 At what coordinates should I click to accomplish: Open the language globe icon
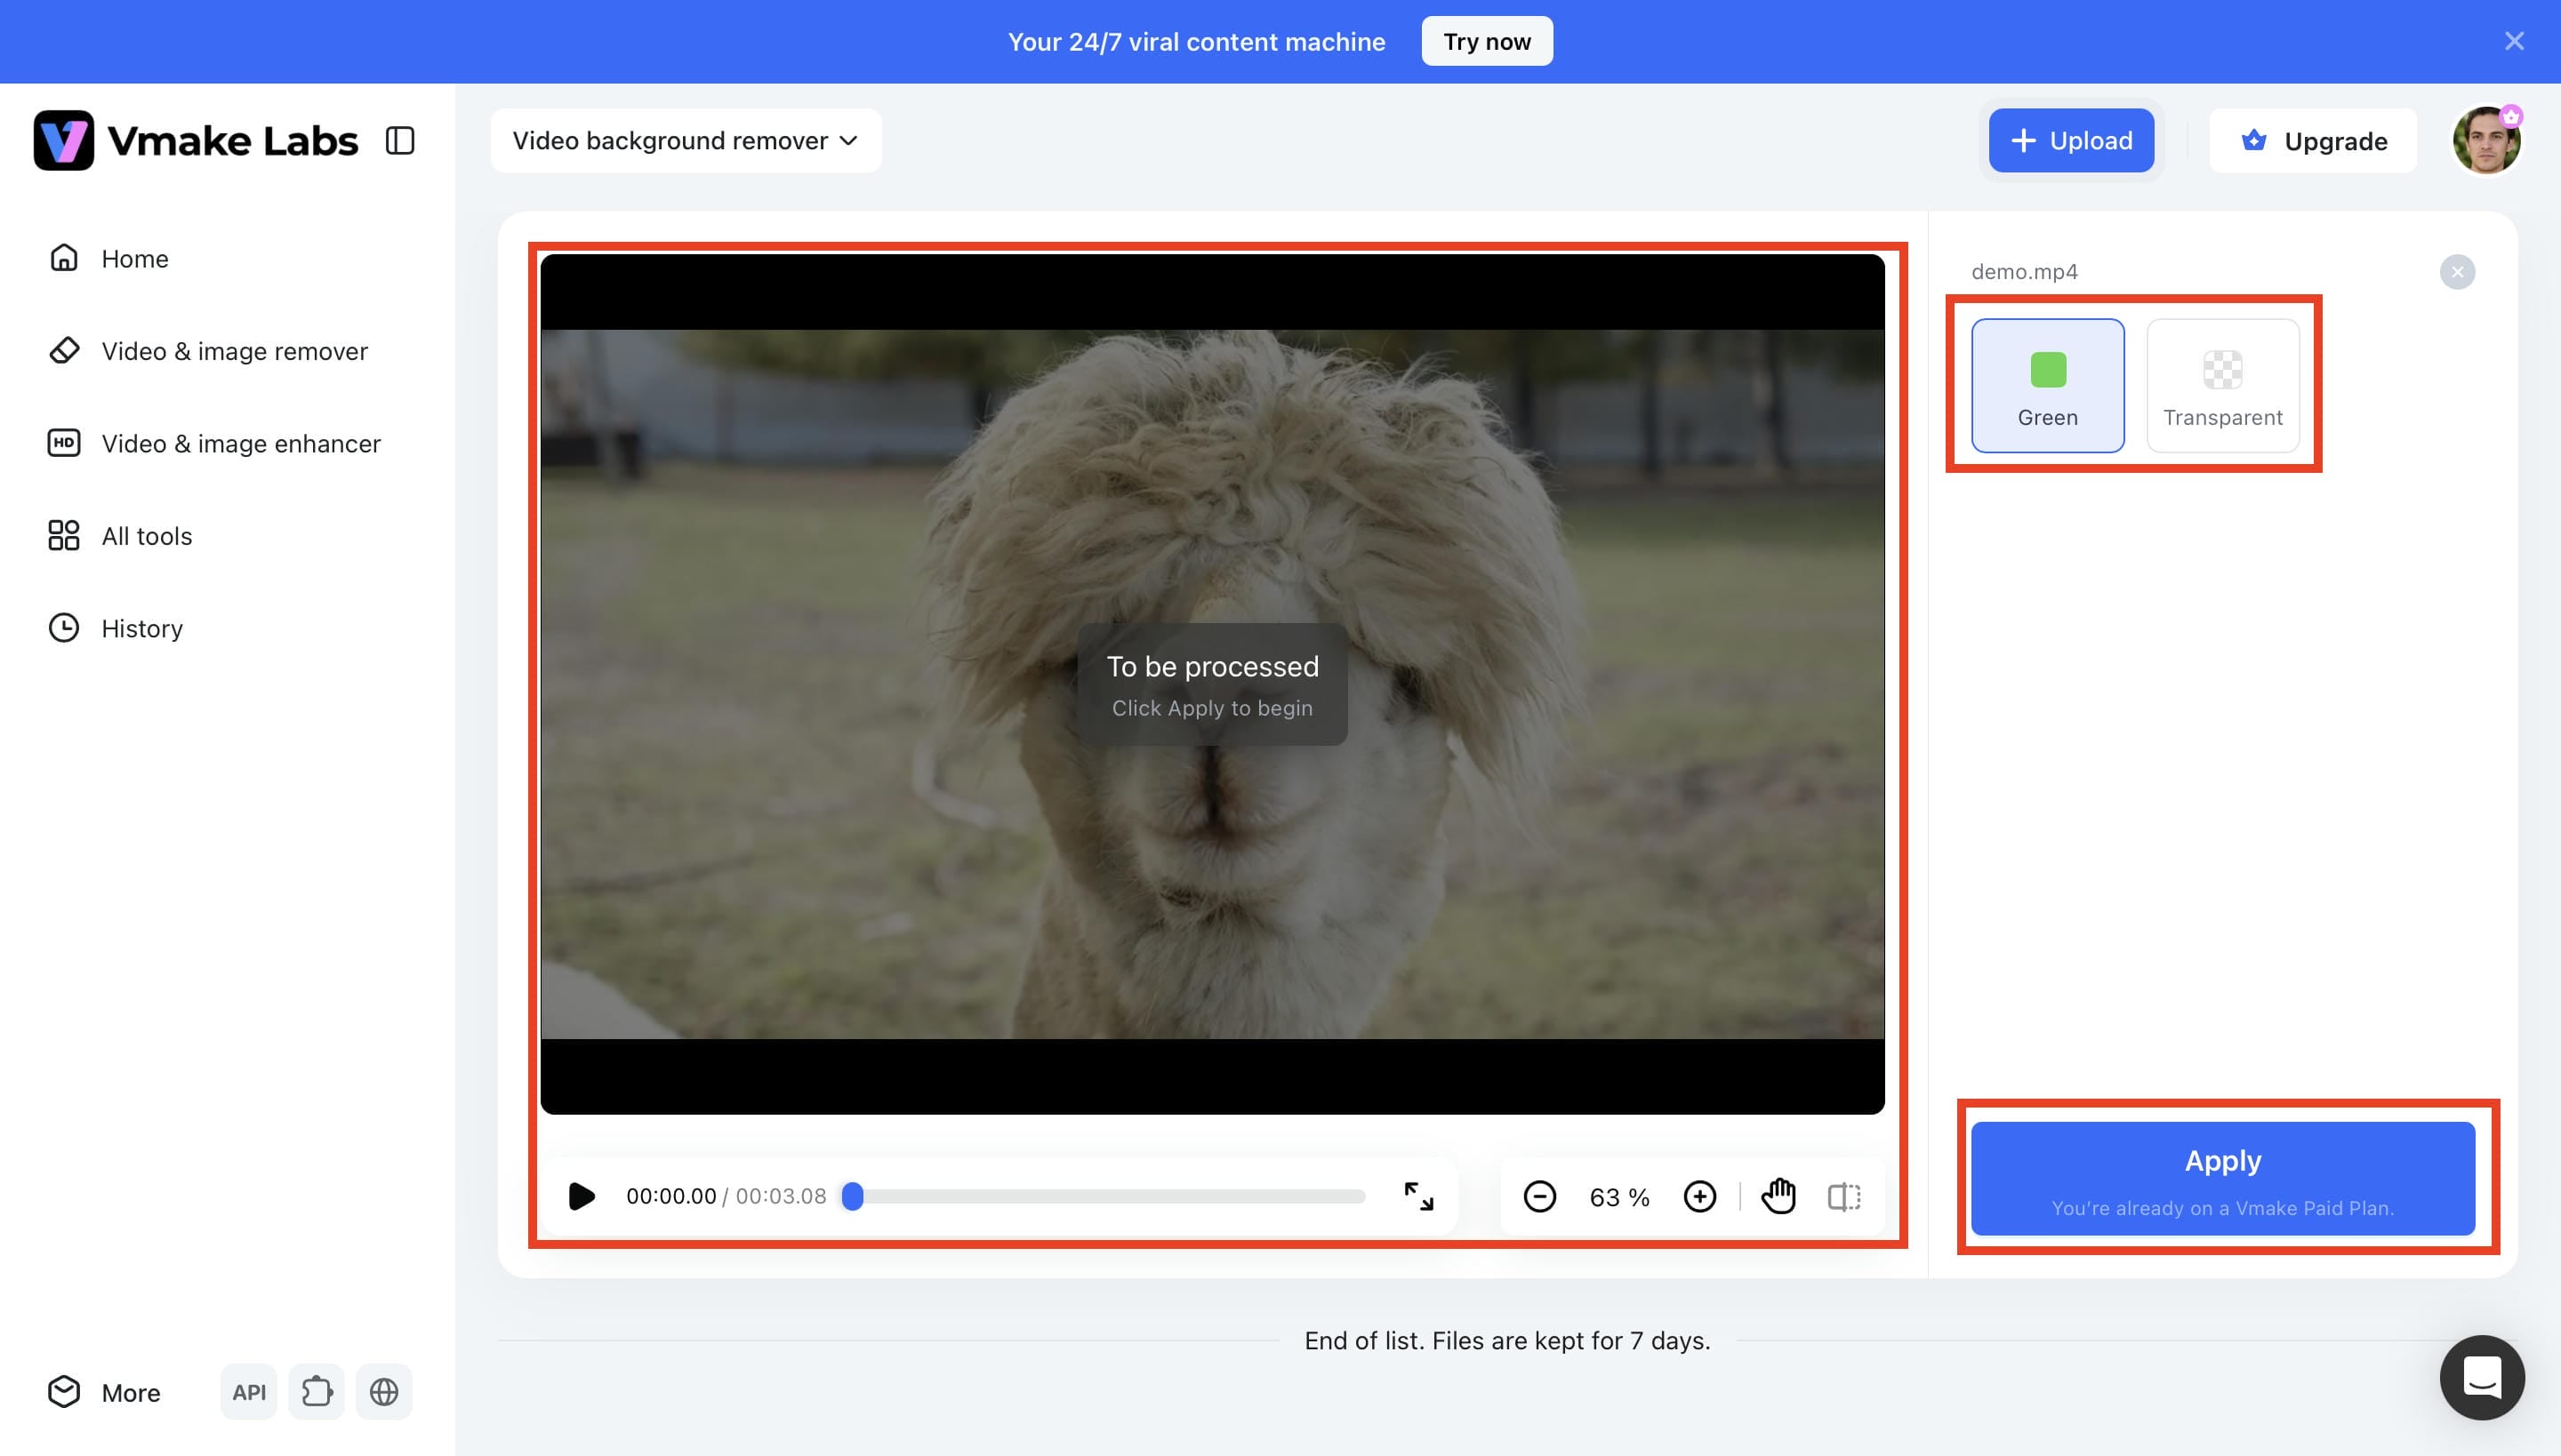[384, 1392]
